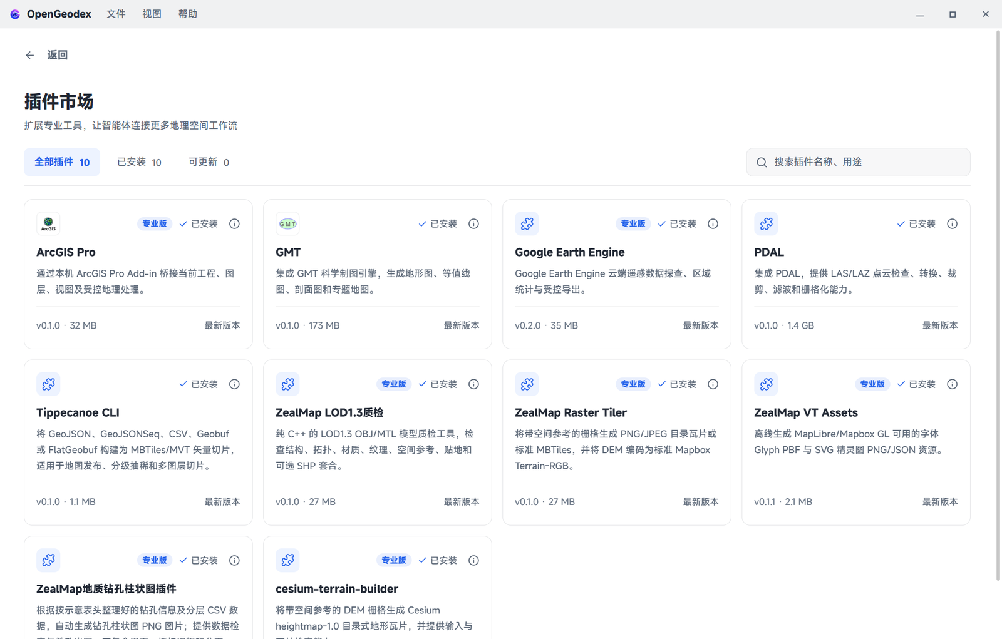
Task: Click 已安装 status on ArcGIS Pro
Action: (x=199, y=224)
